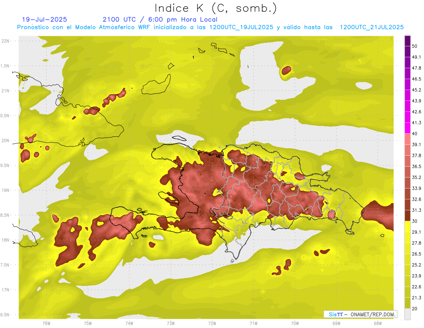The width and height of the screenshot is (424, 328).
Task: Click the legend value 35.2
Action: (x=416, y=177)
